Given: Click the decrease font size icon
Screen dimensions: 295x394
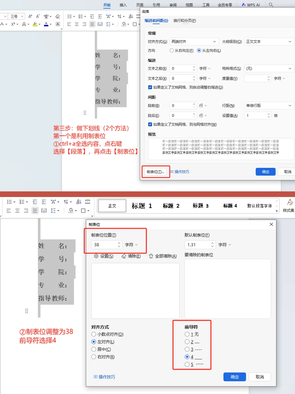Looking at the screenshot, I should pyautogui.click(x=38, y=16).
